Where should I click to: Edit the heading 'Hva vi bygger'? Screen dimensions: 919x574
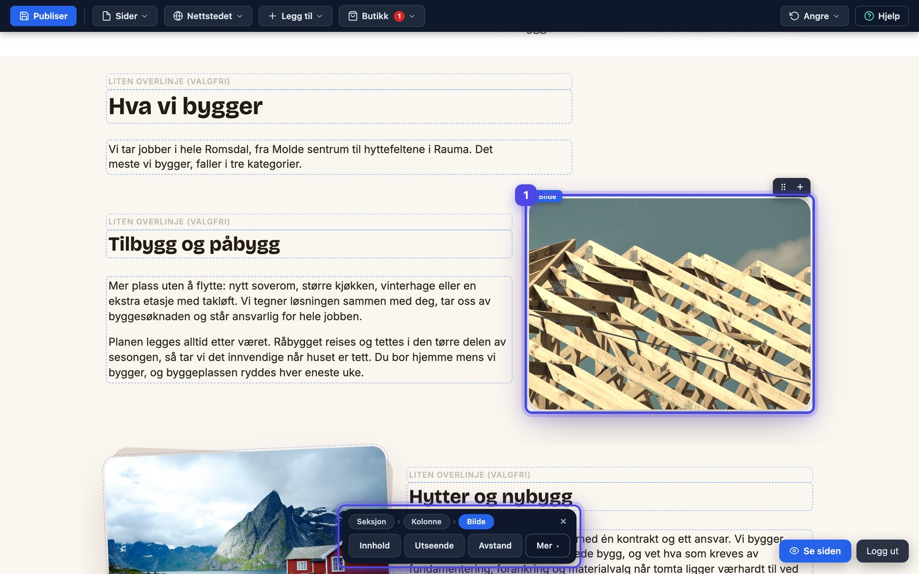click(x=339, y=106)
